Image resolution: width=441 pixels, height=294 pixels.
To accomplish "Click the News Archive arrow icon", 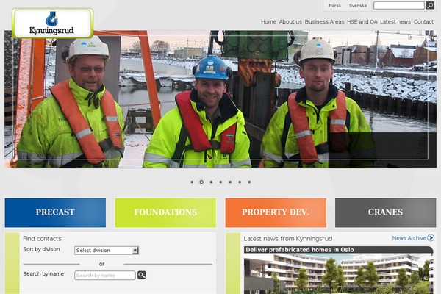I will point(431,238).
